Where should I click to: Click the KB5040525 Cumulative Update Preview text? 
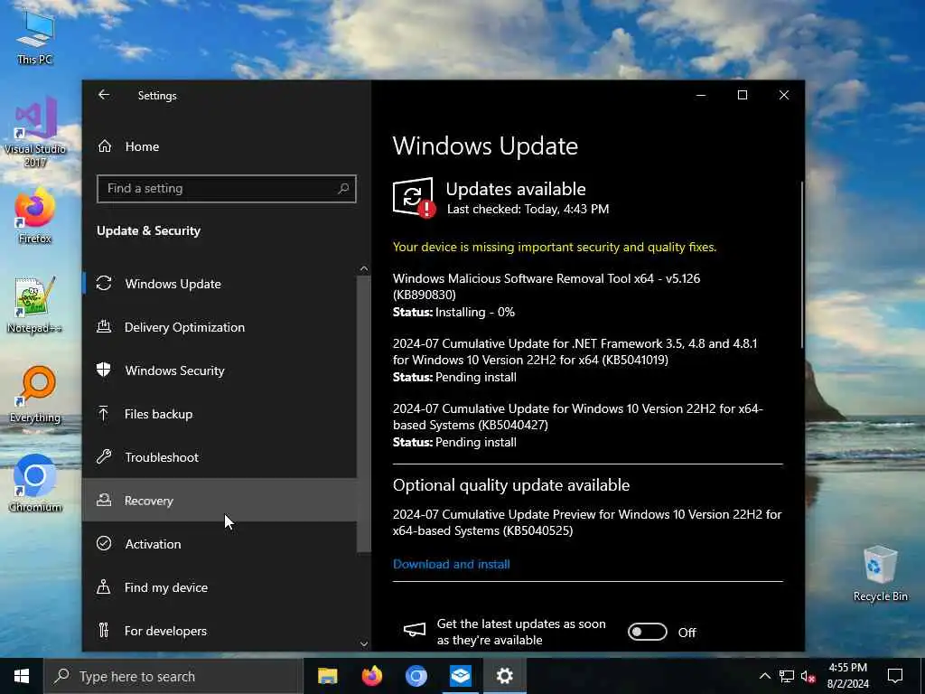click(587, 522)
